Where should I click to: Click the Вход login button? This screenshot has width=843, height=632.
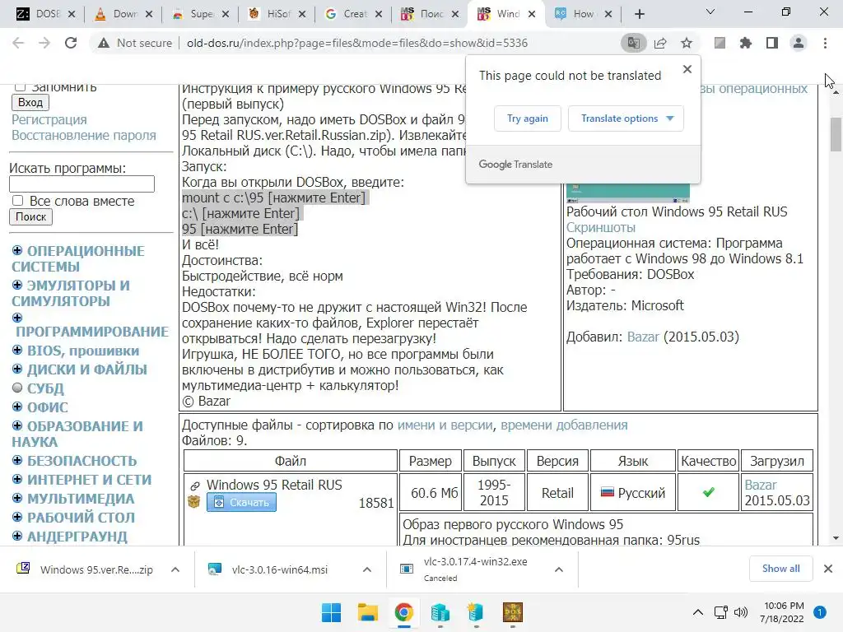[x=30, y=102]
